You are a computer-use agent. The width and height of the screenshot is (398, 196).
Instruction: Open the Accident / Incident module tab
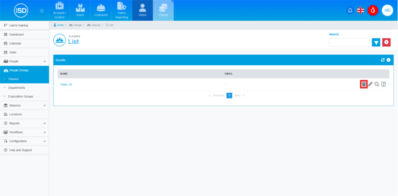[60, 11]
